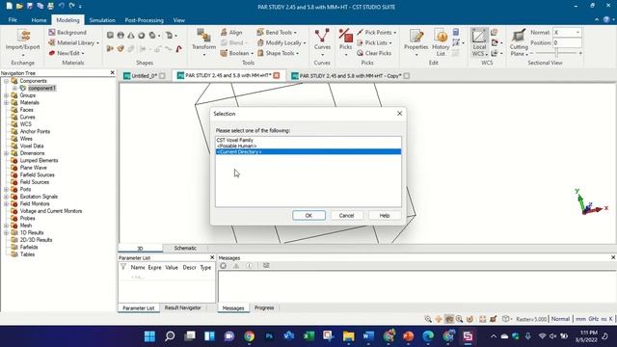Close the Parameter List panel
Image resolution: width=617 pixels, height=347 pixels.
pos(212,257)
